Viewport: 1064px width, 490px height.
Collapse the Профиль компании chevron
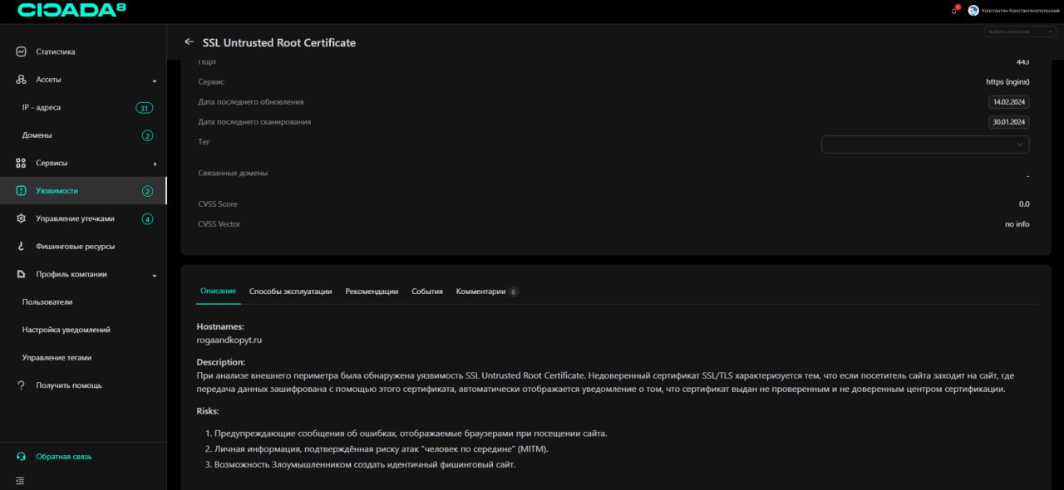coord(155,275)
